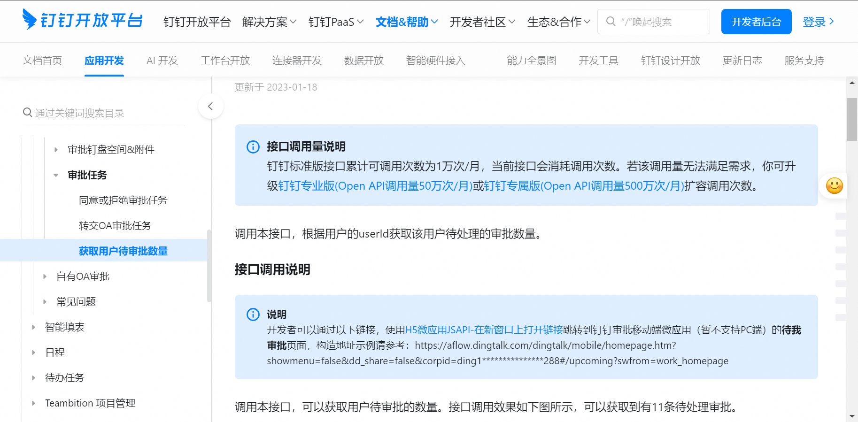This screenshot has width=858, height=422.
Task: Focus the 通过关键词搜索目录 sidebar search field
Action: [x=103, y=113]
